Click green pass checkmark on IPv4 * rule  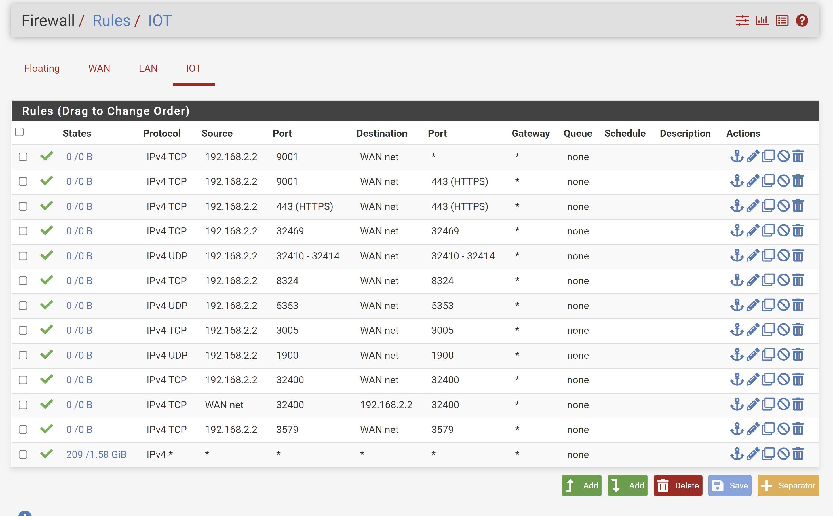pyautogui.click(x=47, y=454)
